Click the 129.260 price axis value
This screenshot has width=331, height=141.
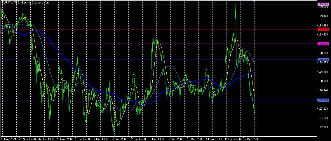coord(323,25)
